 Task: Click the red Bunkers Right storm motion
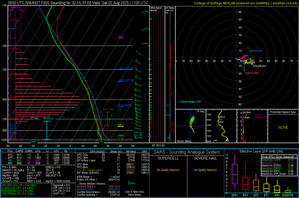tap(98, 186)
